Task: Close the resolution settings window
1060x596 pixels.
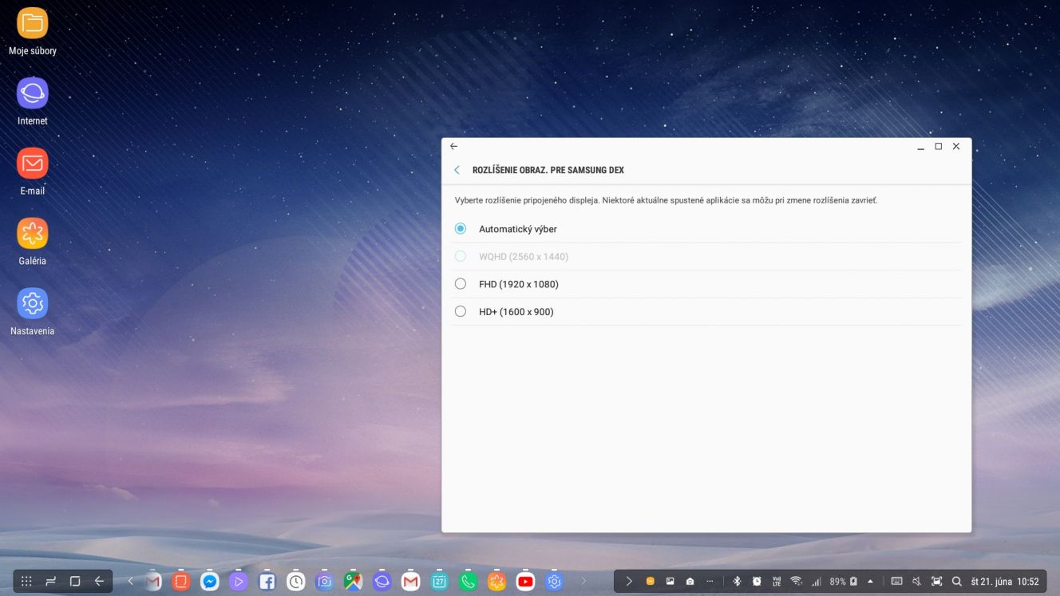Action: (x=956, y=147)
